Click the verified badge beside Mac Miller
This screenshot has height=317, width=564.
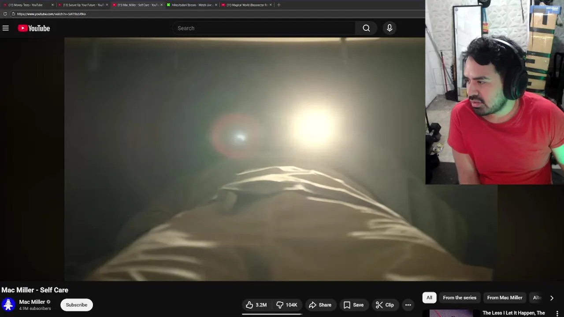tap(48, 302)
